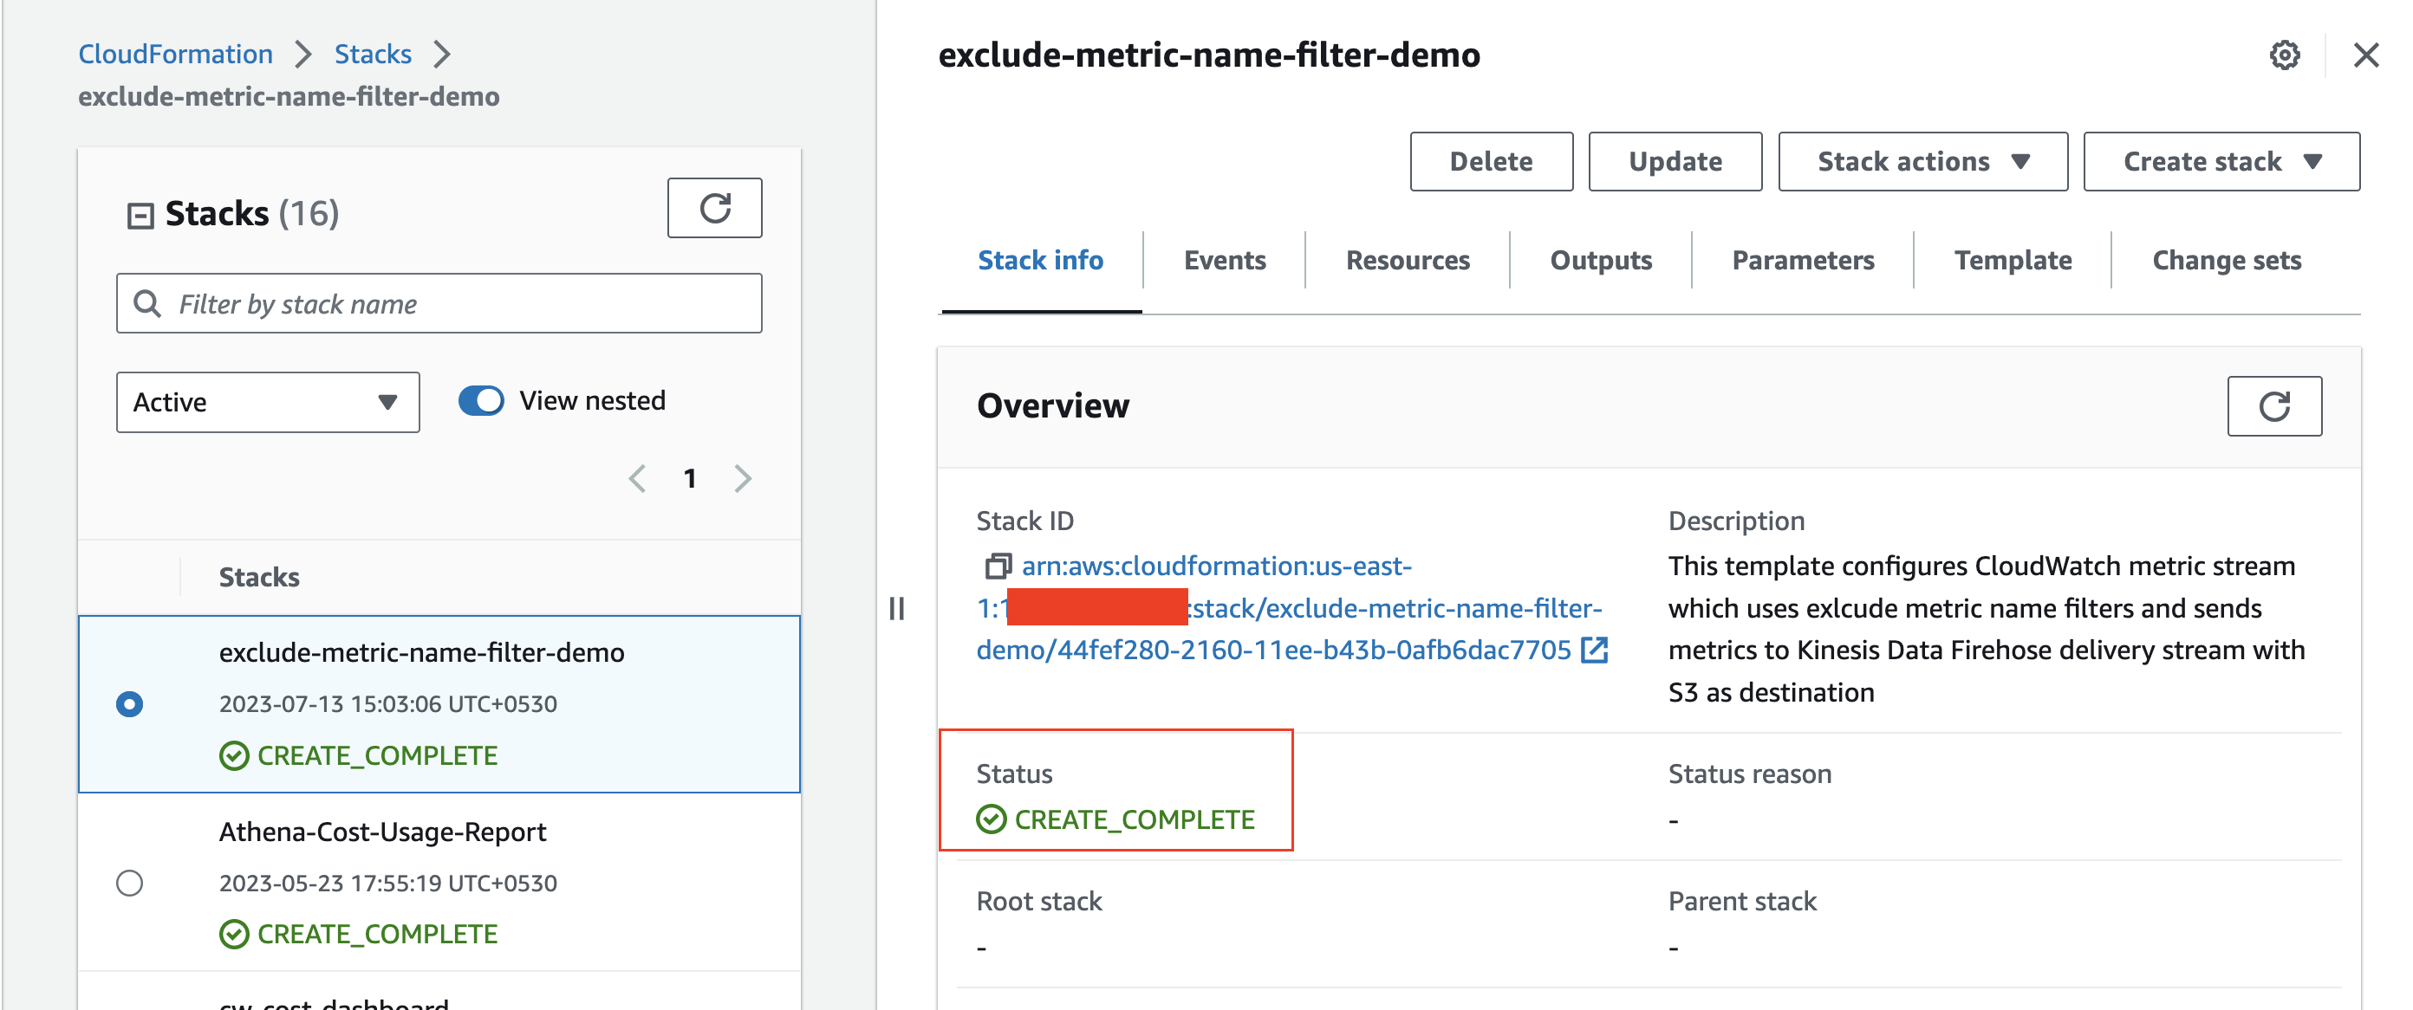Enable View nested stacks
Image resolution: width=2413 pixels, height=1010 pixels.
(x=480, y=399)
